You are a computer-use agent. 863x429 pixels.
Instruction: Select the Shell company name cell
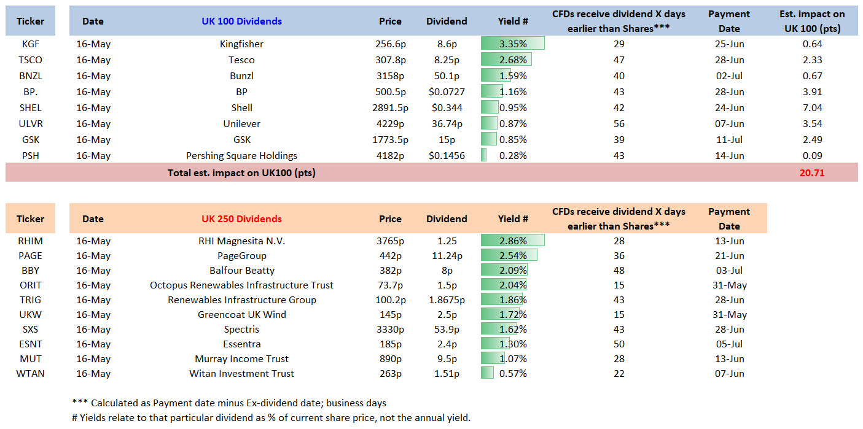241,108
